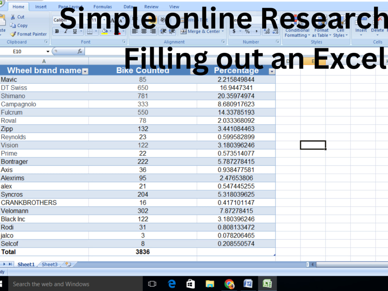
Task: Apply the Accounting dollar format
Action: pyautogui.click(x=234, y=31)
